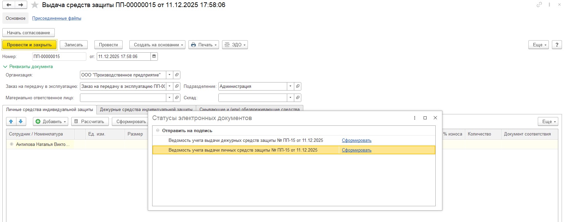
Task: Switch to Присоединенные файлы tab
Action: tap(56, 18)
